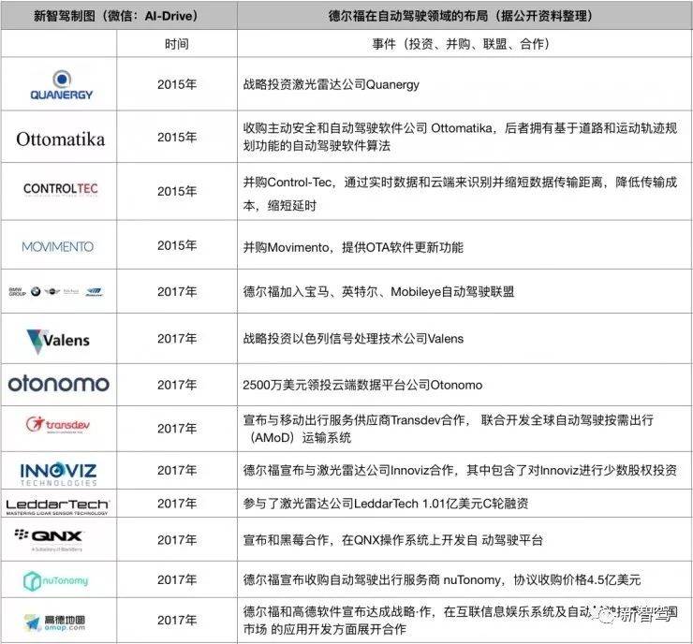Click the transdev logo
693x644 pixels.
[58, 424]
